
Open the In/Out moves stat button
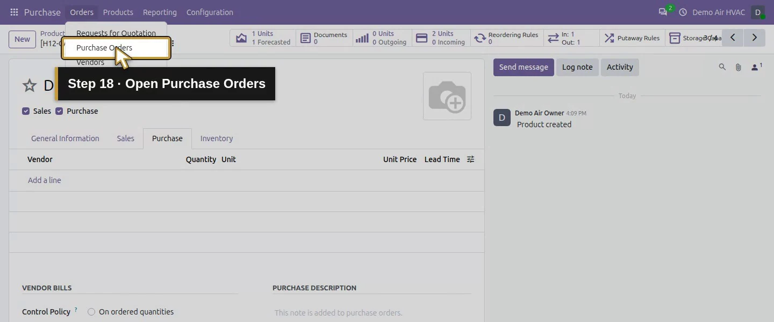pyautogui.click(x=571, y=38)
